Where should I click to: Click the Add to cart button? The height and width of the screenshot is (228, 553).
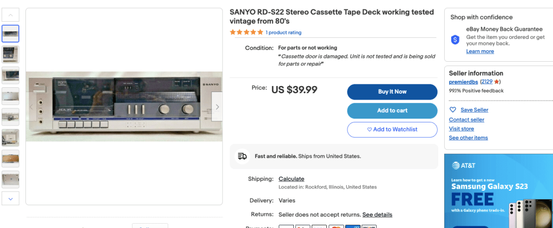392,110
